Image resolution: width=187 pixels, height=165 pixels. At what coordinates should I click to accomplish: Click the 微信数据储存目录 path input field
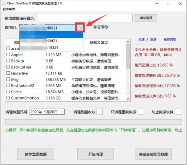[x=85, y=18]
